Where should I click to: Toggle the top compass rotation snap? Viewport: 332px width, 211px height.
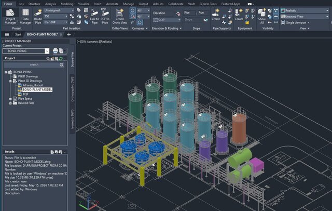tap(133, 10)
